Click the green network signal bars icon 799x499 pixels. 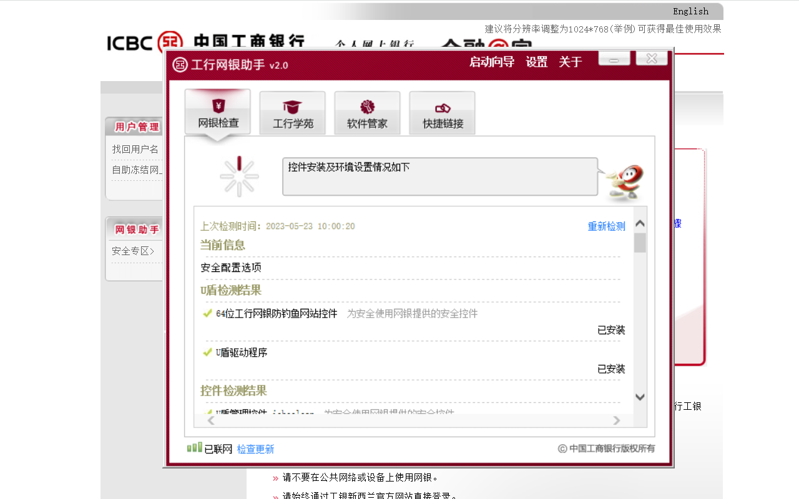[193, 448]
